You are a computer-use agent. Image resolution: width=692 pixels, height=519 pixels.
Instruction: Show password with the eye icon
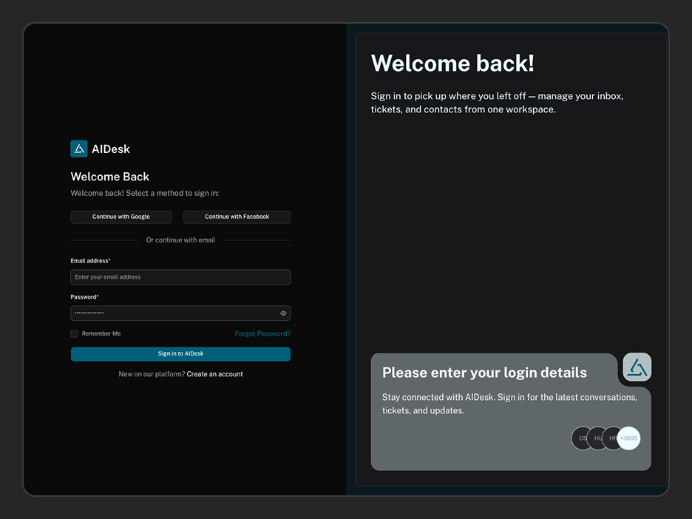pos(283,313)
